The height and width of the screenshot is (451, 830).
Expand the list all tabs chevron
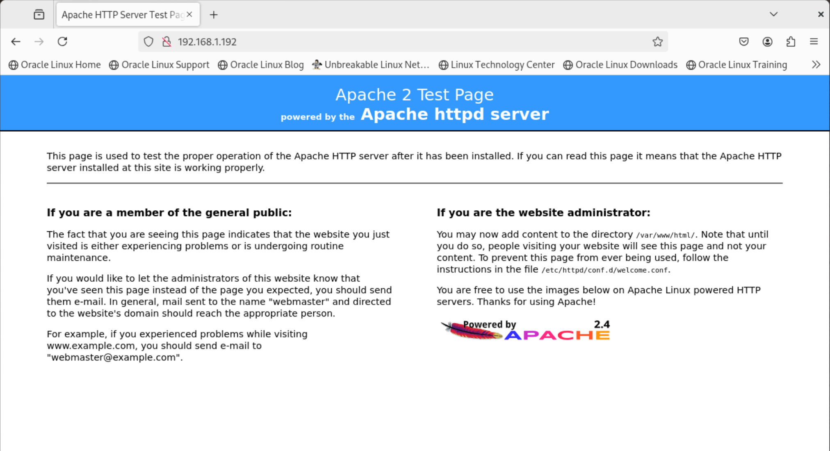[773, 14]
